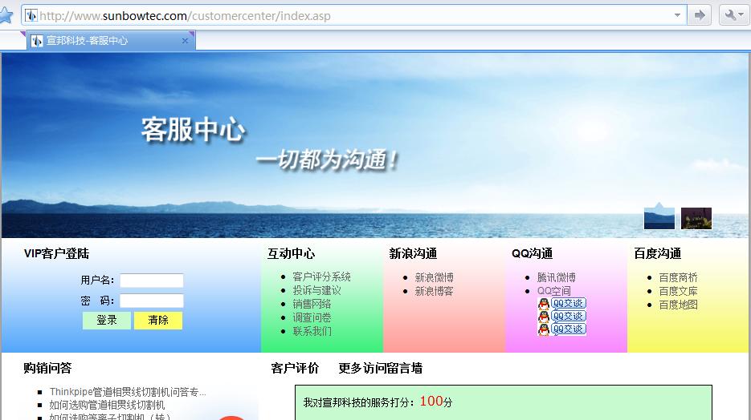Open the 新浪微博 link
The width and height of the screenshot is (751, 420).
coord(434,277)
